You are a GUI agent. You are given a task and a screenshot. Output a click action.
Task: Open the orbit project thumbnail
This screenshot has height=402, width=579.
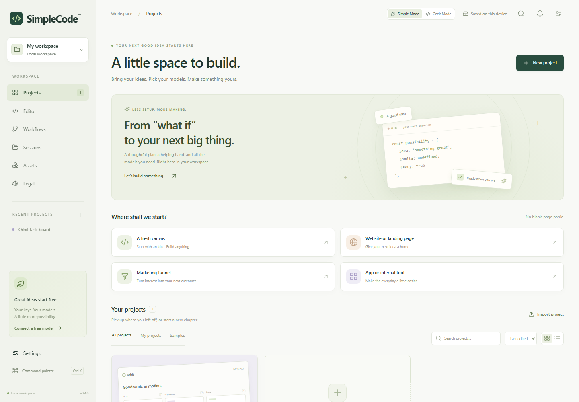(185, 378)
